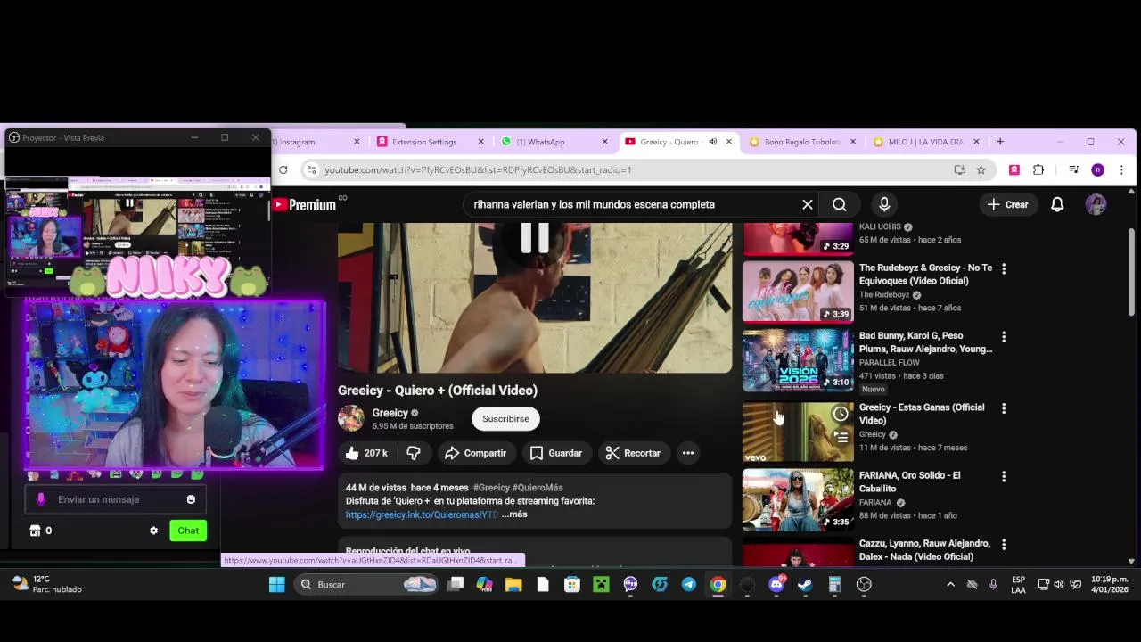1141x642 pixels.
Task: Open Discord from the taskbar
Action: point(776,585)
